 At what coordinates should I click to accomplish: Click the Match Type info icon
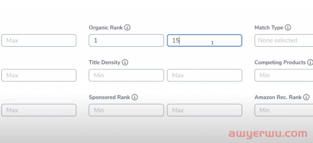288,28
